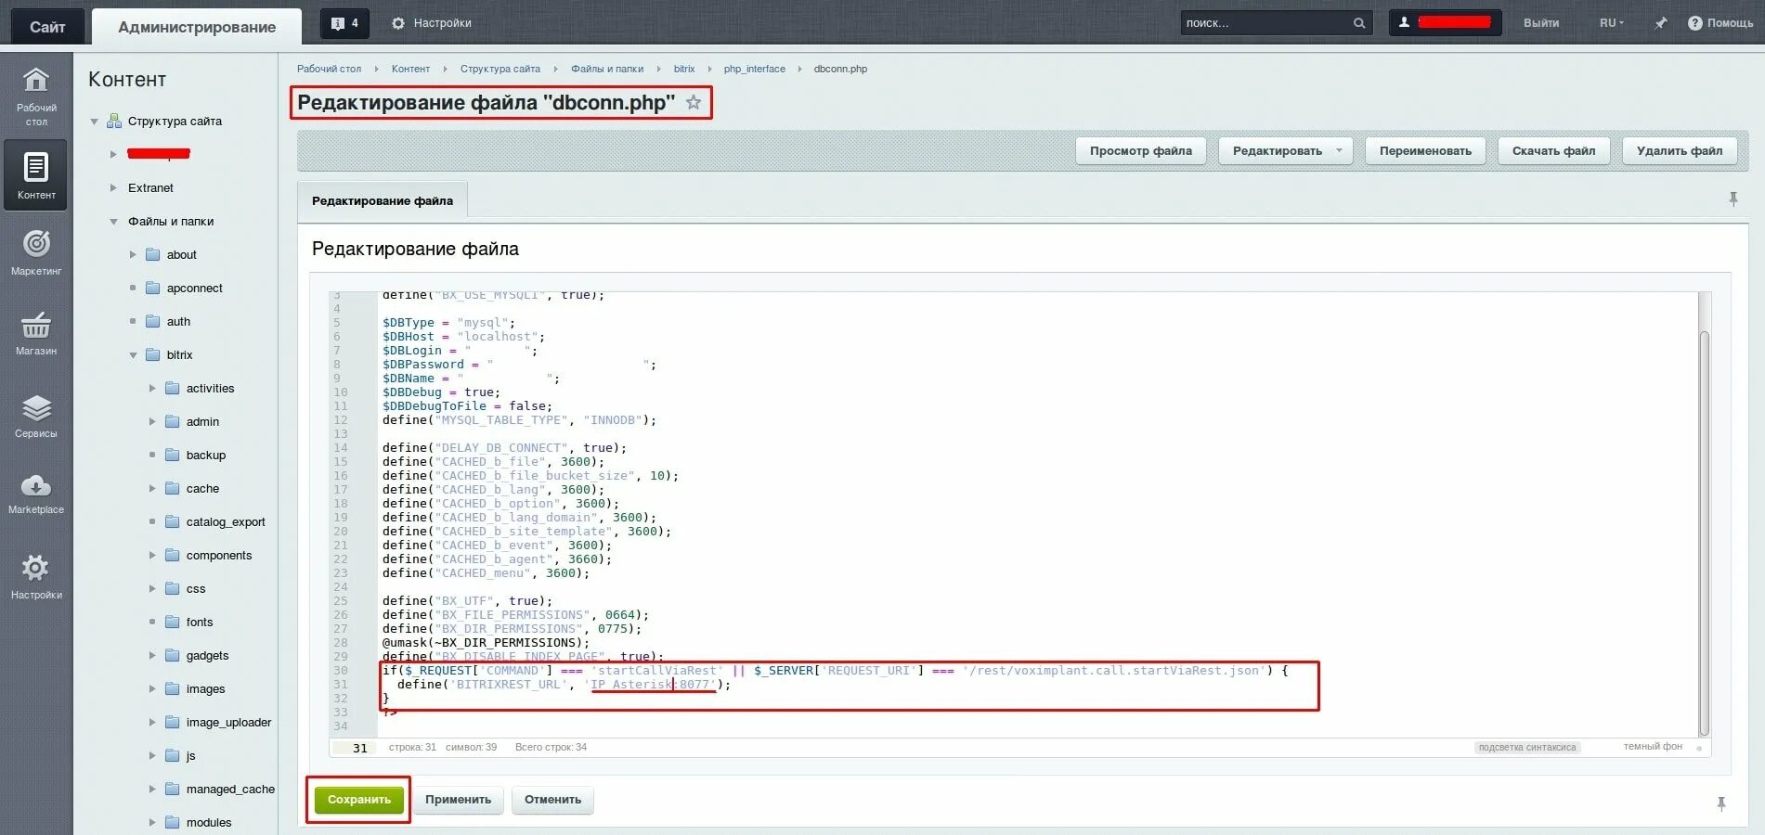Click the fonts folder icon
The height and width of the screenshot is (835, 1765).
pyautogui.click(x=173, y=622)
